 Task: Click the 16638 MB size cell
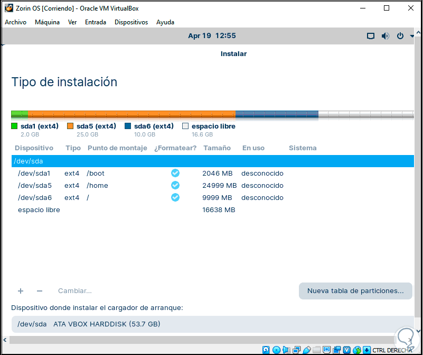(219, 210)
